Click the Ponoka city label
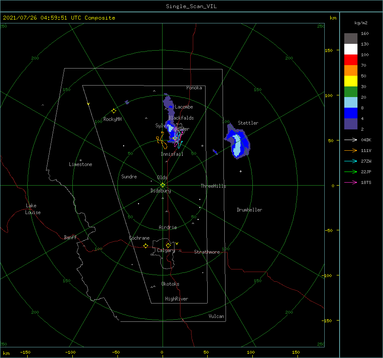Screen dimensions: 383x358 [194, 88]
